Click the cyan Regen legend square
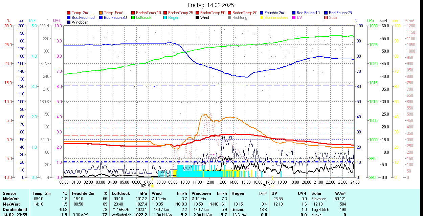The width and height of the screenshot is (423, 216). [x=165, y=18]
